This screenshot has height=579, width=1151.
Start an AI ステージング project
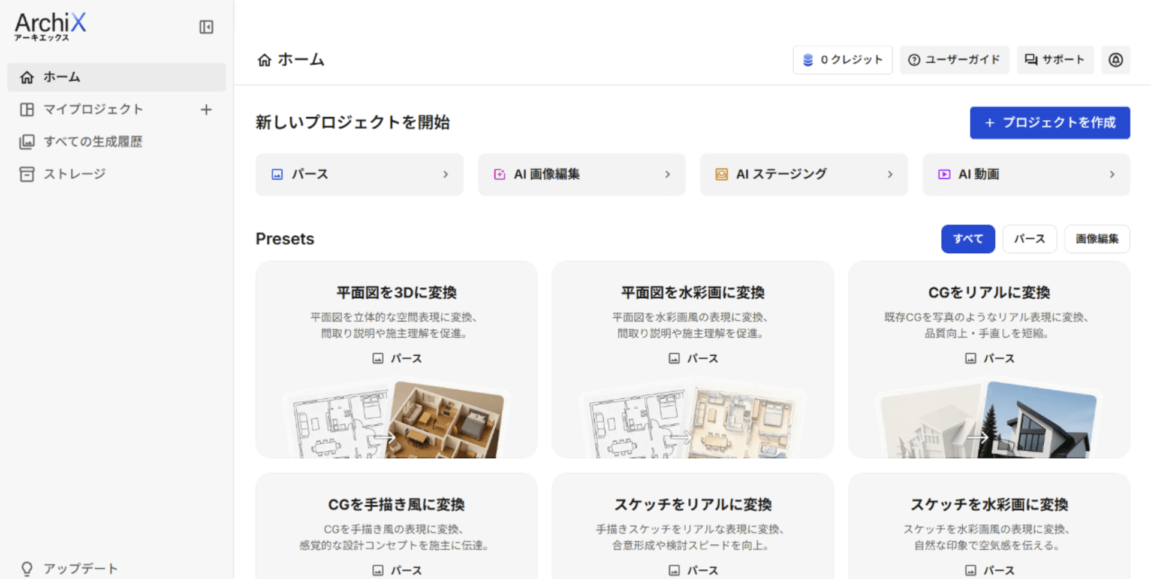click(804, 174)
